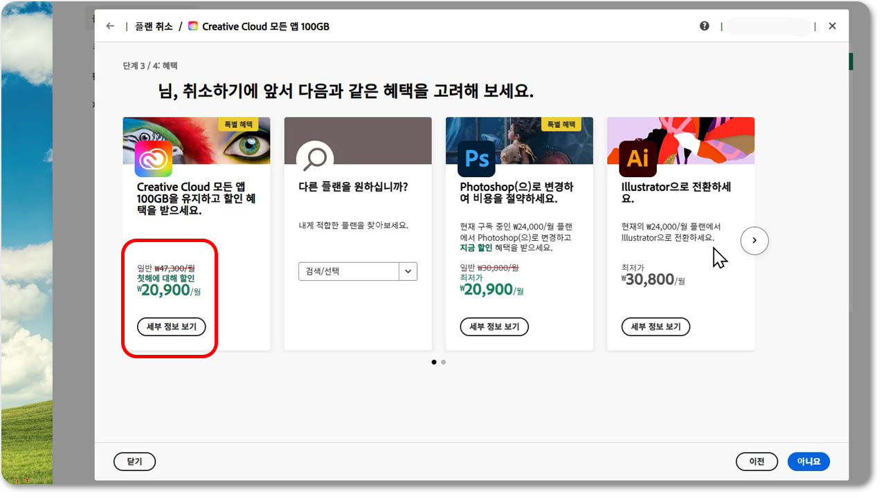This screenshot has width=886, height=498.
Task: Click the Illustrator으로 전환하세요 heading
Action: pos(677,193)
